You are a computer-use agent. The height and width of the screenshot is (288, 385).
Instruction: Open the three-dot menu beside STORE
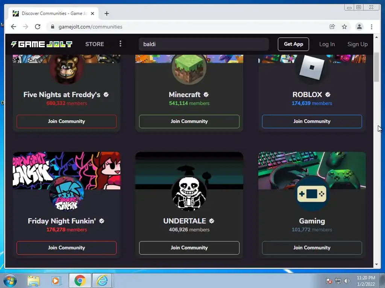[x=120, y=43]
